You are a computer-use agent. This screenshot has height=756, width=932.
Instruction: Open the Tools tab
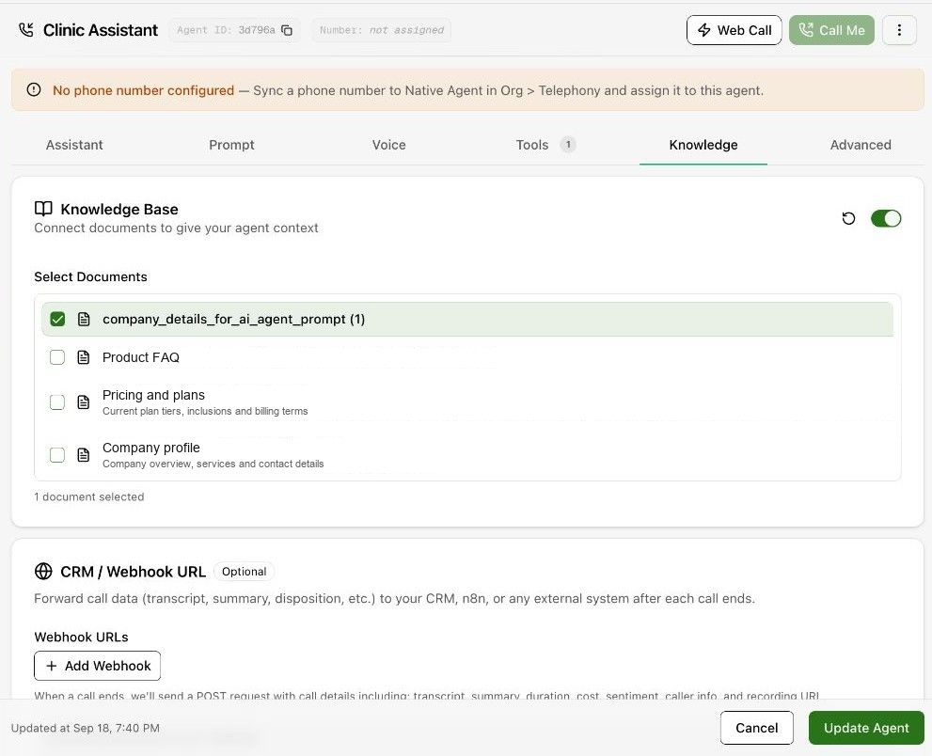click(x=545, y=145)
